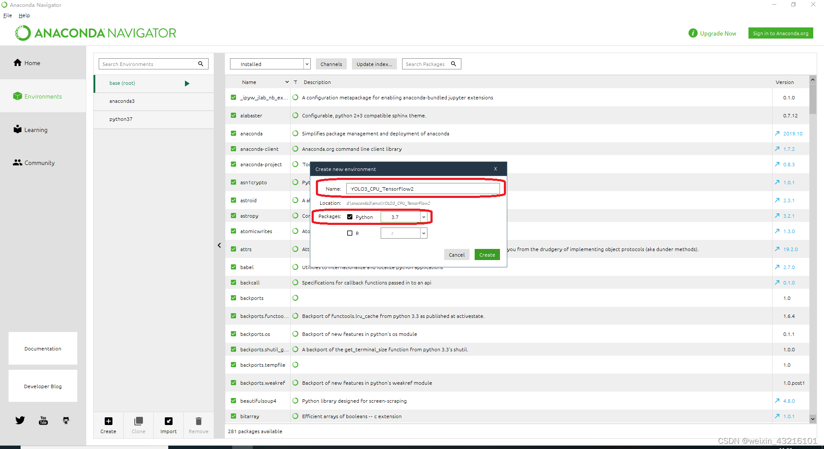Toggle the astroid package checkbox

(x=233, y=200)
